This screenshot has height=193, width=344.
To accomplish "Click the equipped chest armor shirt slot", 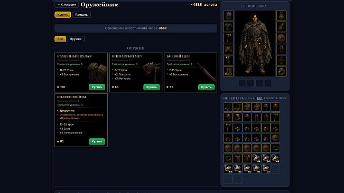I will pyautogui.click(x=228, y=27).
